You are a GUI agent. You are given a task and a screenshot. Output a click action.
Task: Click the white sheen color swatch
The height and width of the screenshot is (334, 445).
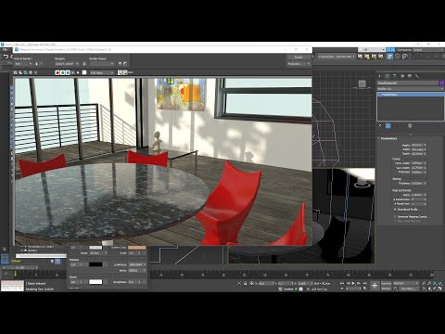pyautogui.click(x=95, y=282)
